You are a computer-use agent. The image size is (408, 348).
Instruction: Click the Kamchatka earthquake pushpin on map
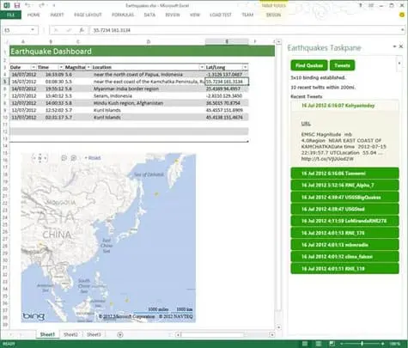click(x=177, y=161)
